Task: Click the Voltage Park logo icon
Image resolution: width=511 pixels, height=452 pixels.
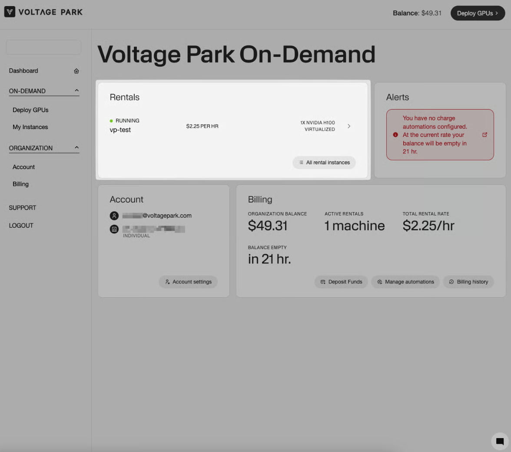Action: click(10, 12)
